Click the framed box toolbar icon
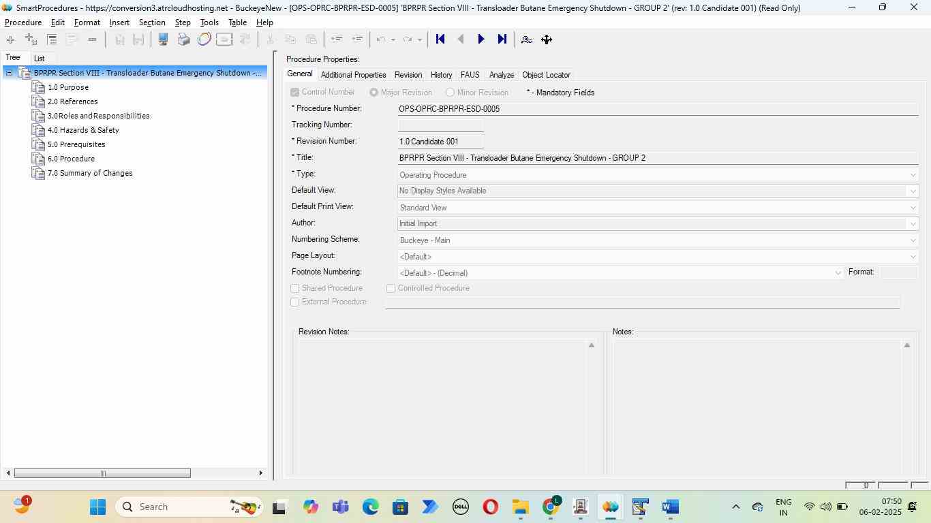This screenshot has width=931, height=523. pos(224,39)
